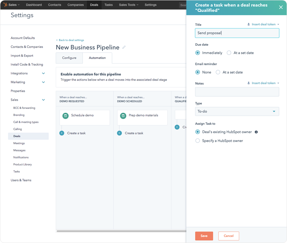The width and height of the screenshot is (287, 243).
Task: Open Settings in top navigation
Action: click(151, 5)
